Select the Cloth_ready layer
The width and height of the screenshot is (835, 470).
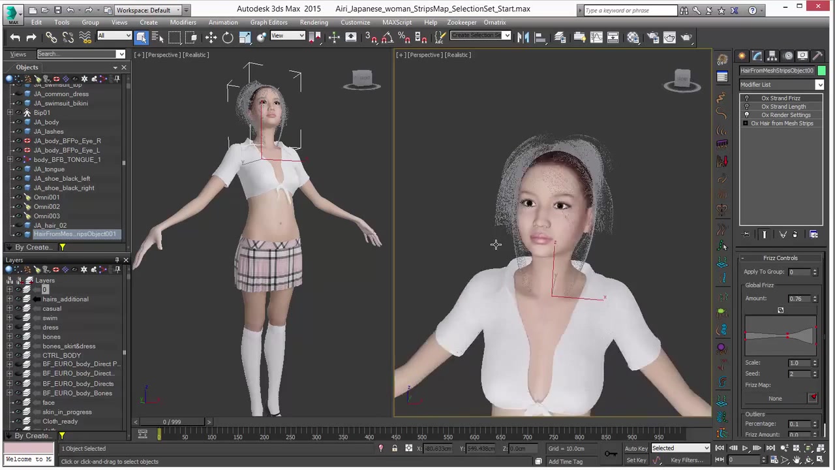click(60, 422)
